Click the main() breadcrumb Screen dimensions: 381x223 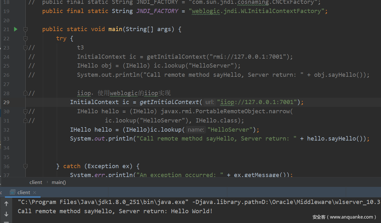[59, 182]
